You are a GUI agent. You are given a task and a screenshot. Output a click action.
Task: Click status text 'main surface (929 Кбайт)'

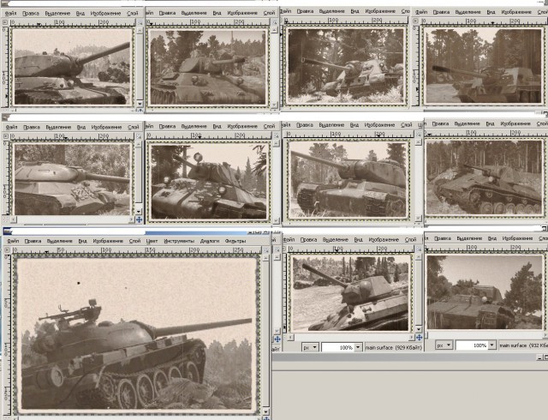tap(393, 347)
